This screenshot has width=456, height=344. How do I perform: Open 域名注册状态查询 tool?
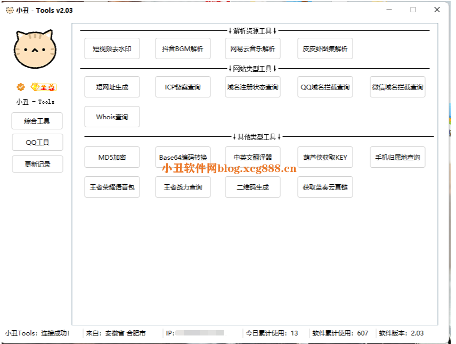coord(253,87)
